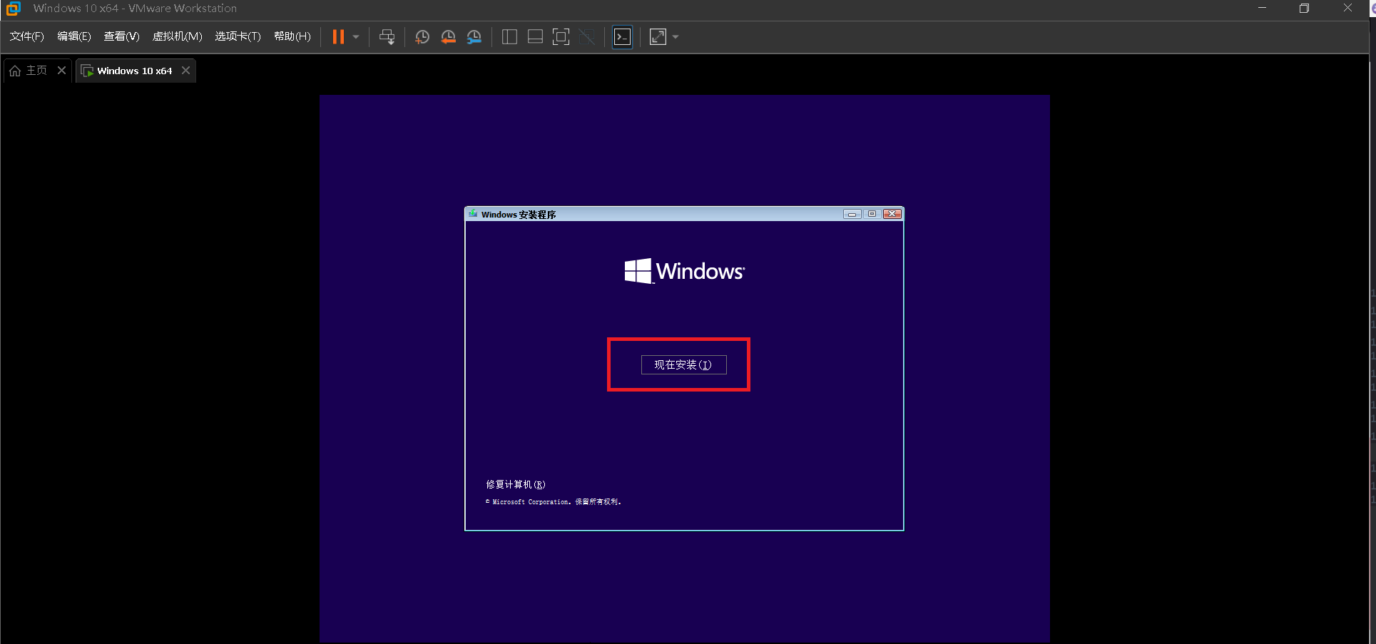The image size is (1376, 644).
Task: Click the Windows setup title bar icon
Action: pos(473,214)
